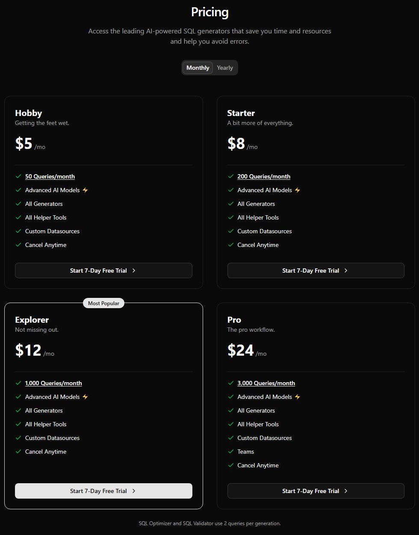Click Advanced AI Models in Explorer plan
Viewport: 419px width, 535px height.
tap(53, 397)
